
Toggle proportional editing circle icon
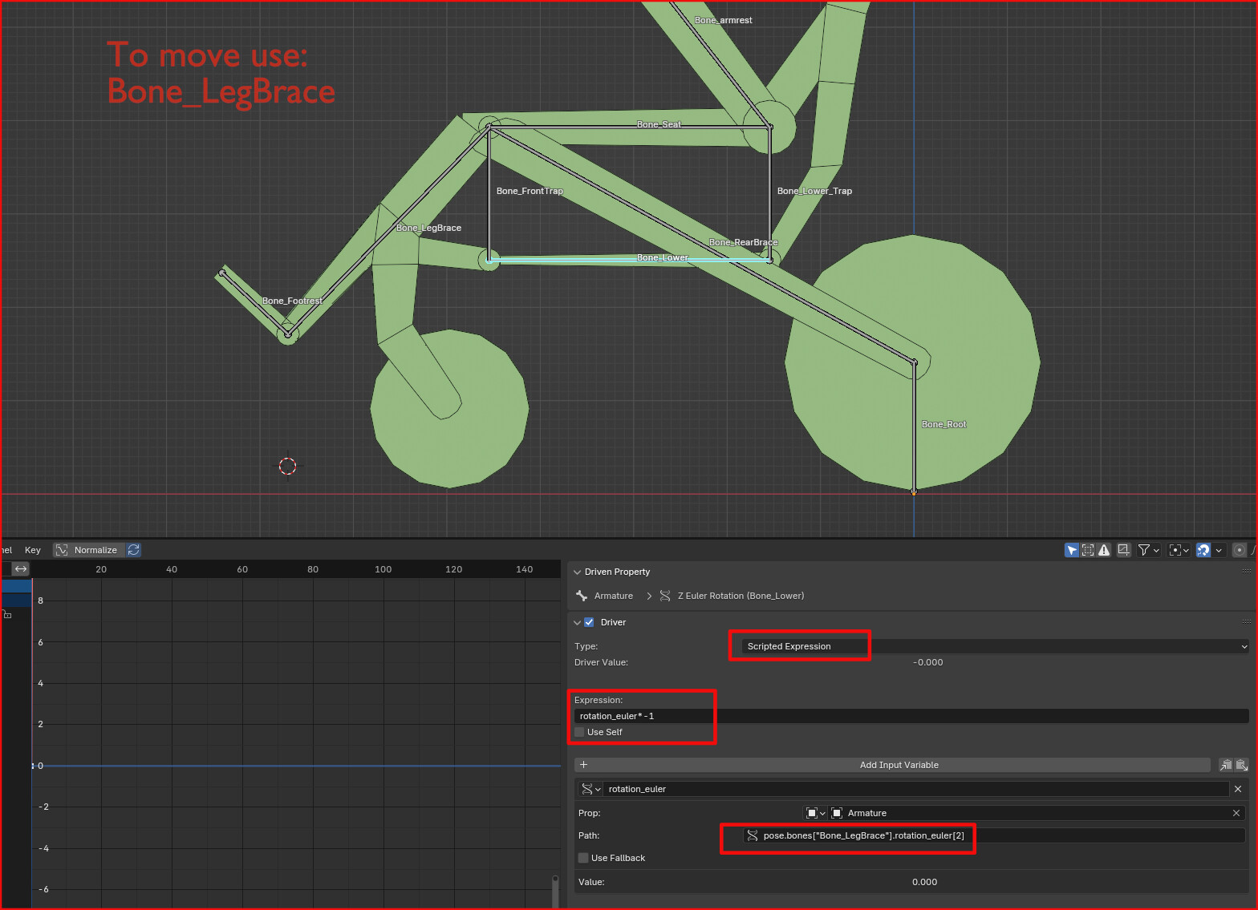click(1240, 550)
